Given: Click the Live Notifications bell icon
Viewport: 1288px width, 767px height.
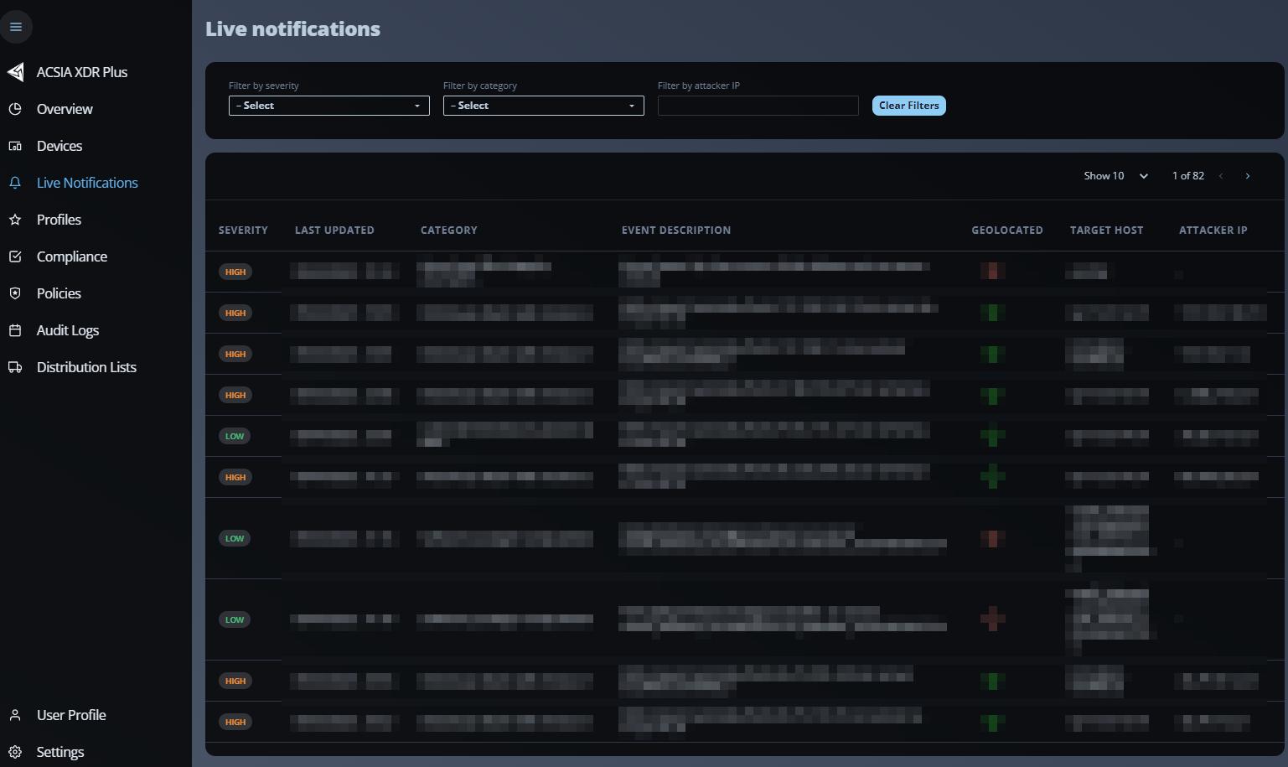Looking at the screenshot, I should 15,183.
